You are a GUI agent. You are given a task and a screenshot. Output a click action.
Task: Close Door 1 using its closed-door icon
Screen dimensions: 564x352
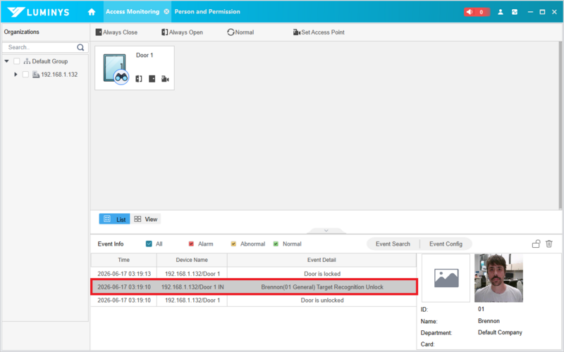click(152, 79)
